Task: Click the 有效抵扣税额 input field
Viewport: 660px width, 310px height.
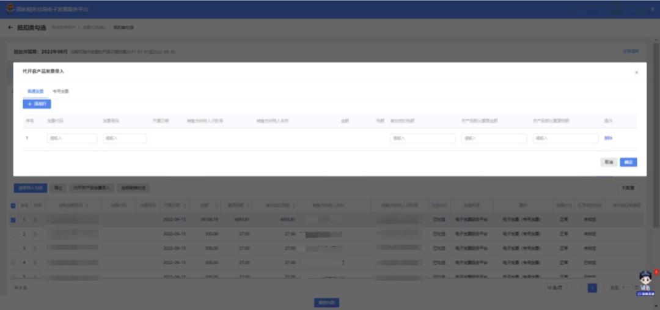Action: 423,138
